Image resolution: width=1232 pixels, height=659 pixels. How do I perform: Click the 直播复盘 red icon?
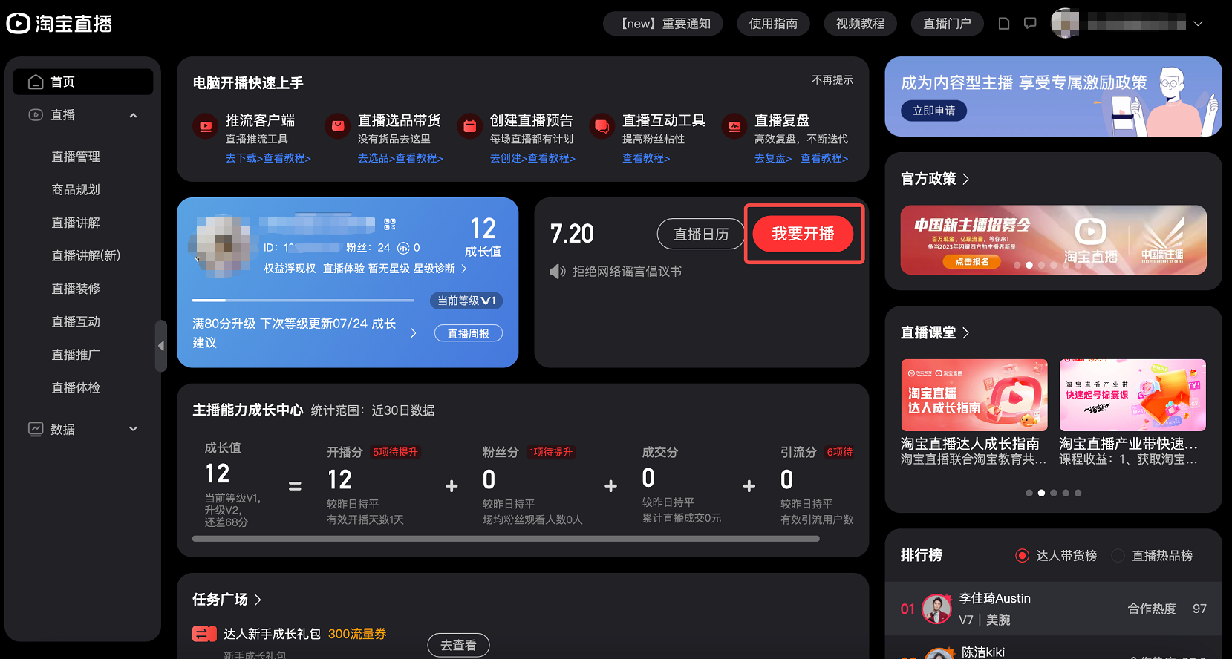pyautogui.click(x=734, y=126)
